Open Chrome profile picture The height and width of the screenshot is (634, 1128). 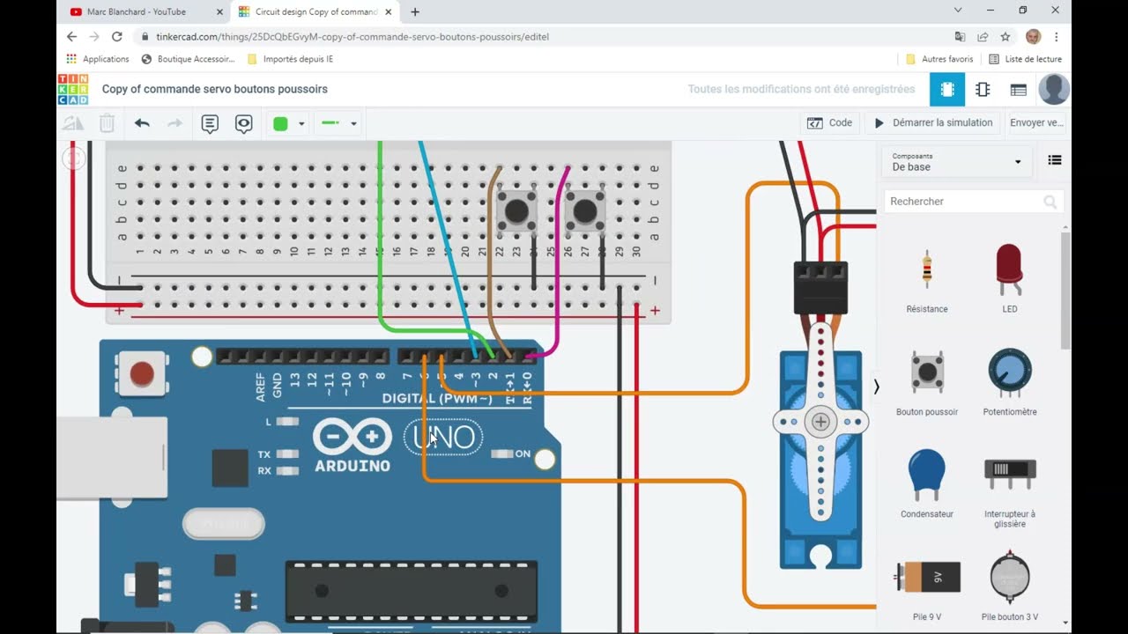point(1033,37)
